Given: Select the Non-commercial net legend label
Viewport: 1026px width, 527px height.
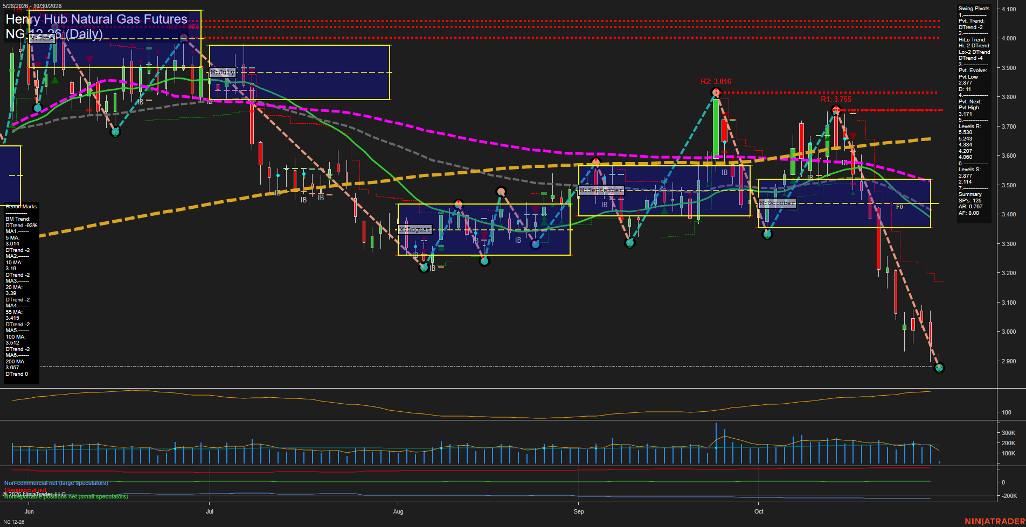Looking at the screenshot, I should click(x=56, y=483).
